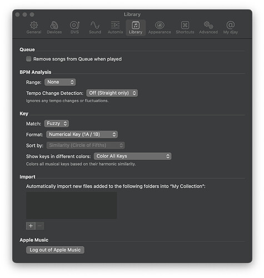Click the 'Automatically import new files' label

coord(116,186)
